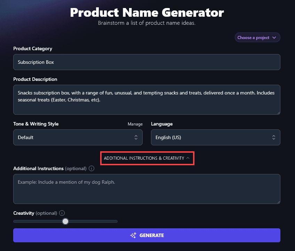
Task: Click the Creativity info icon
Action: tap(63, 213)
